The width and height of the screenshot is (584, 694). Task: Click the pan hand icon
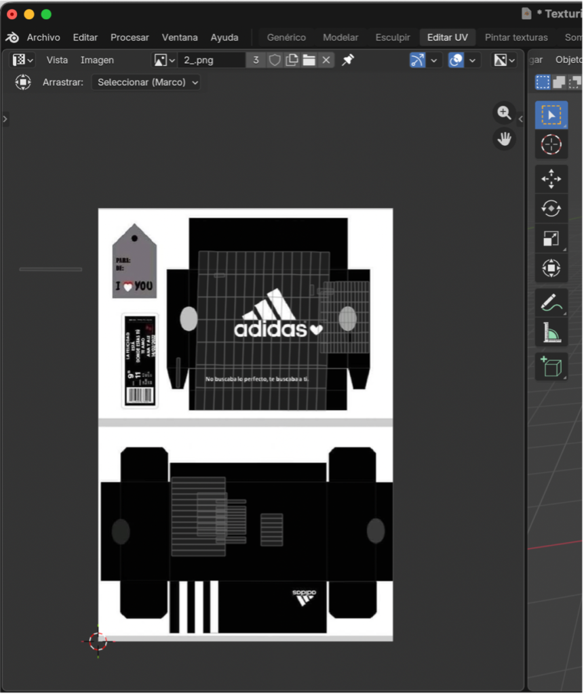pyautogui.click(x=504, y=140)
